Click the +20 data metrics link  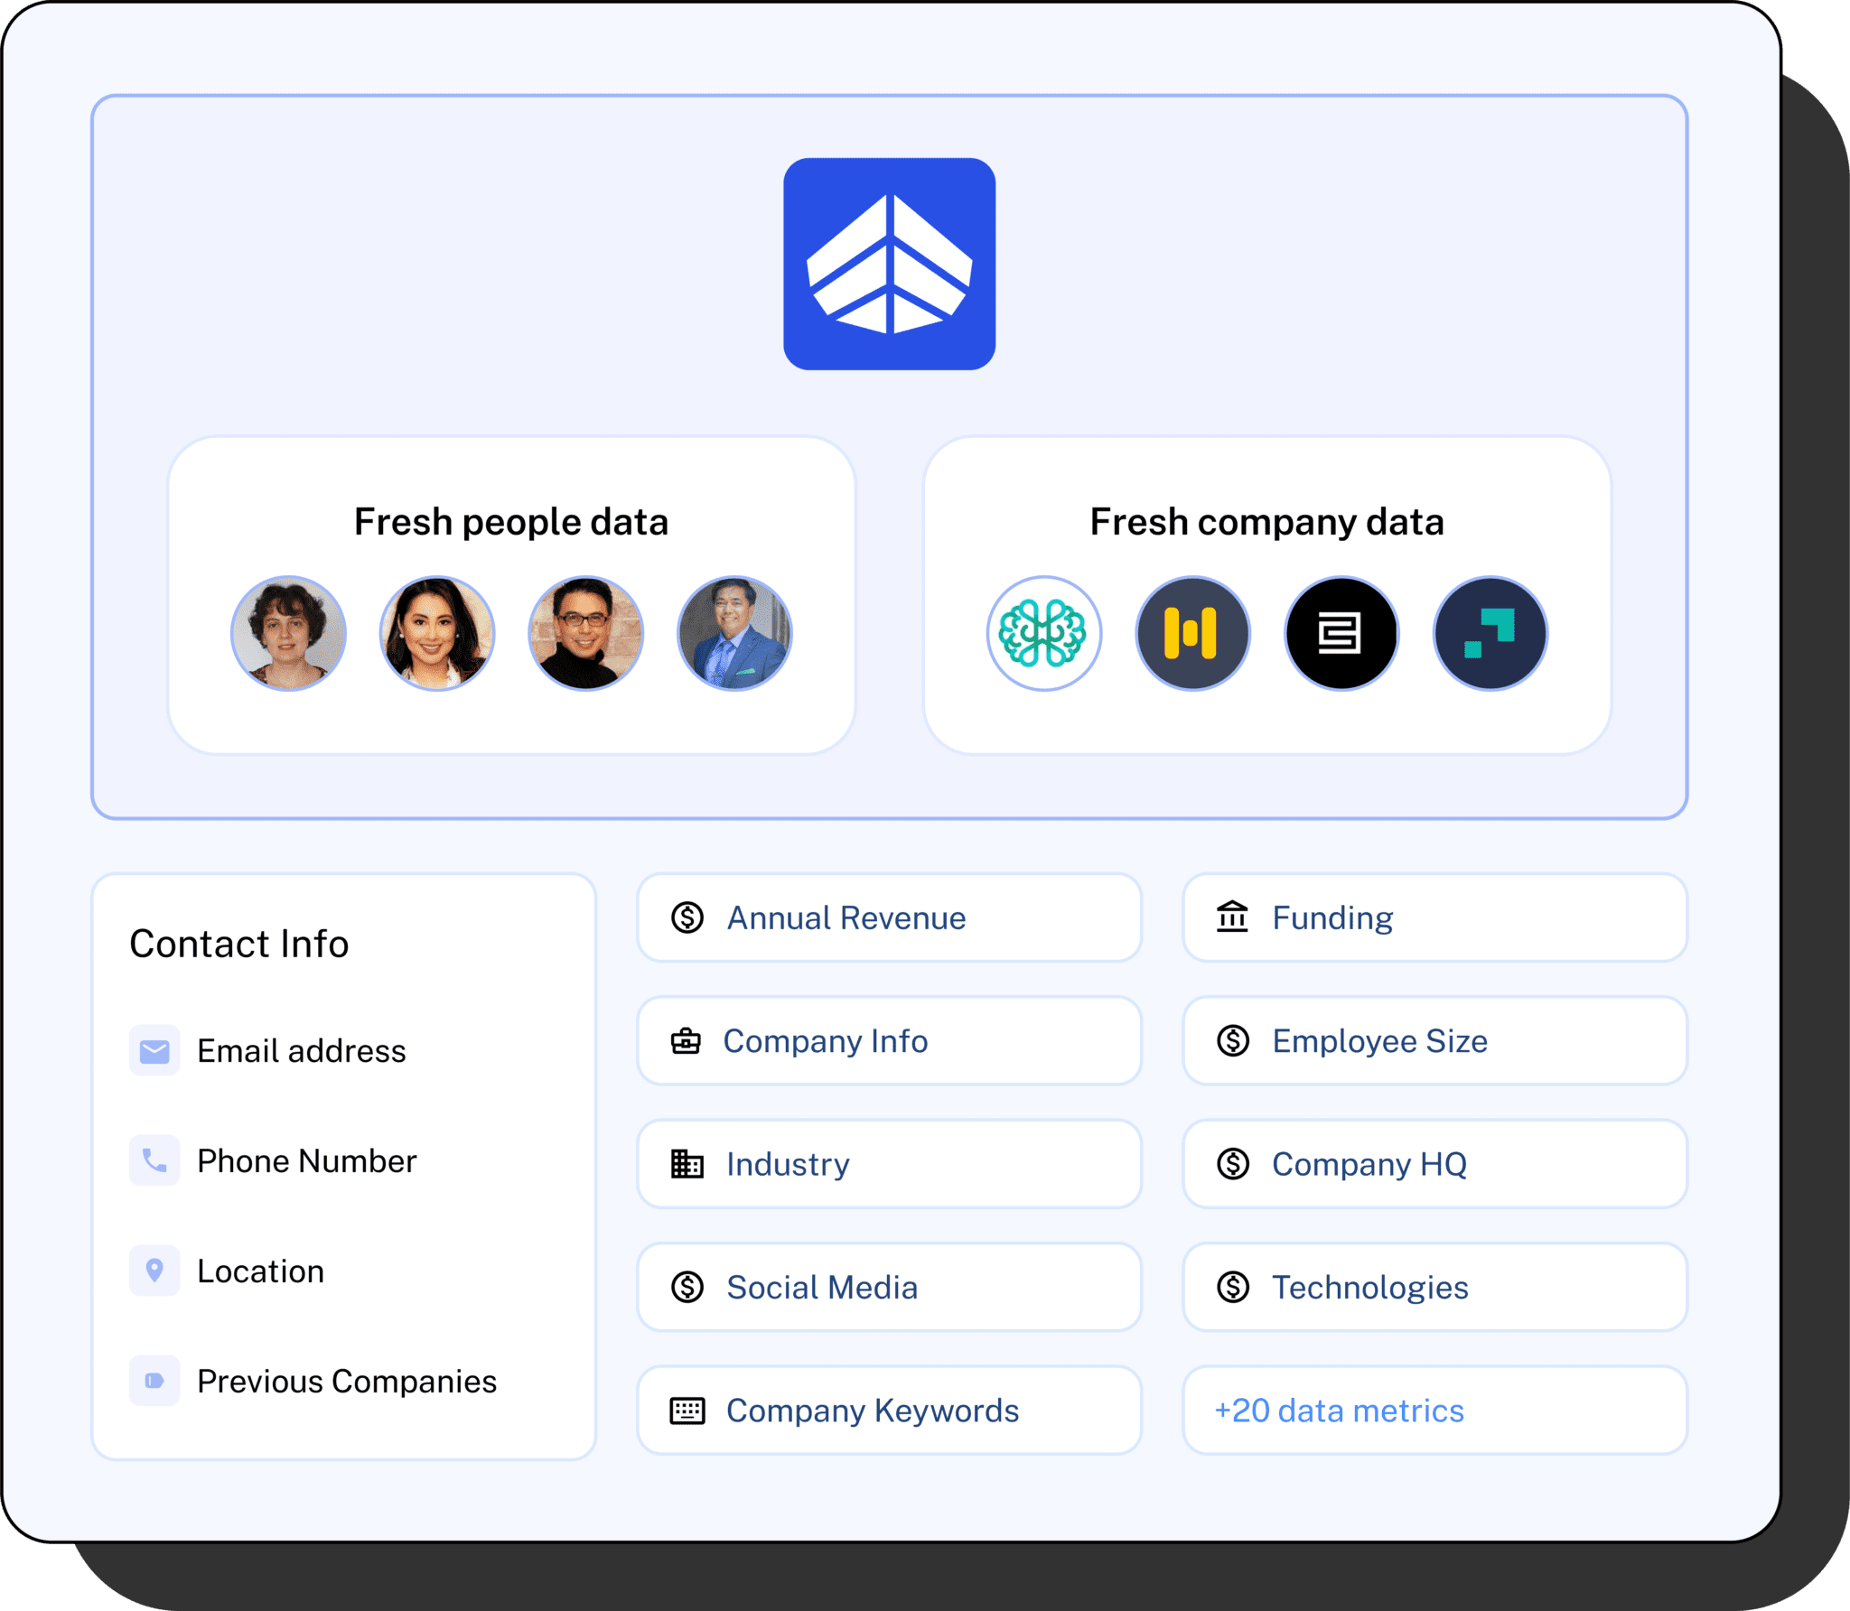[1339, 1410]
